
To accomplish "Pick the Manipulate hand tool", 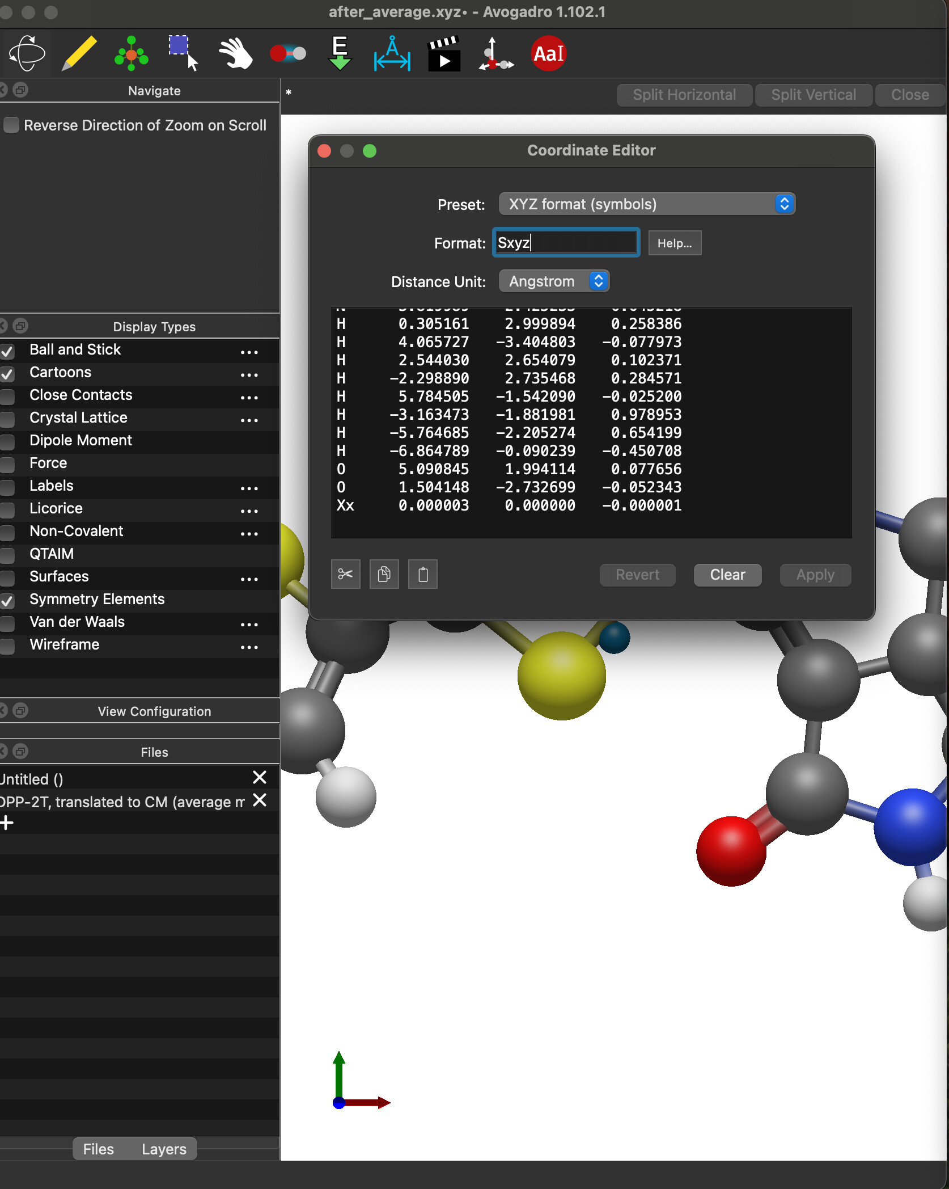I will (235, 54).
